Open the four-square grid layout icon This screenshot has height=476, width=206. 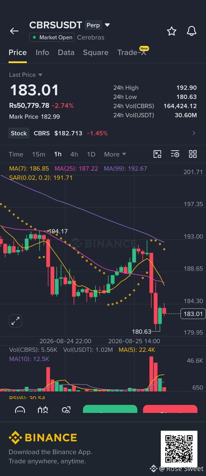pyautogui.click(x=193, y=154)
